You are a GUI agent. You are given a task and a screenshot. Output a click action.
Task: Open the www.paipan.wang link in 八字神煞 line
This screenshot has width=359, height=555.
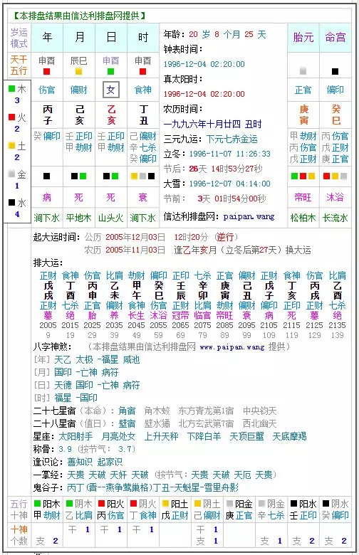tap(232, 347)
